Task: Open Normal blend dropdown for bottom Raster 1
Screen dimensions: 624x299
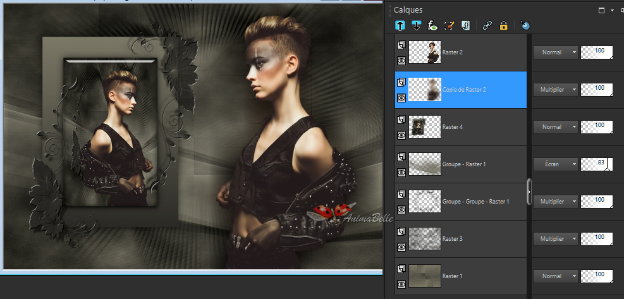Action: click(556, 276)
